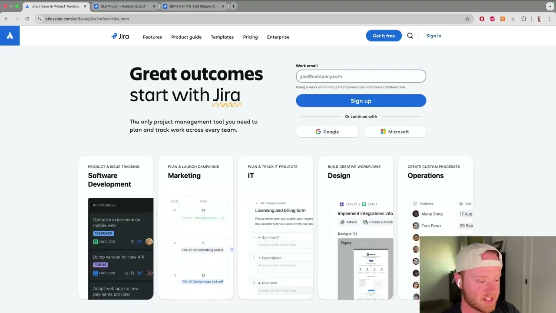Open site information icon beside the URL
556x313 pixels.
(40, 19)
